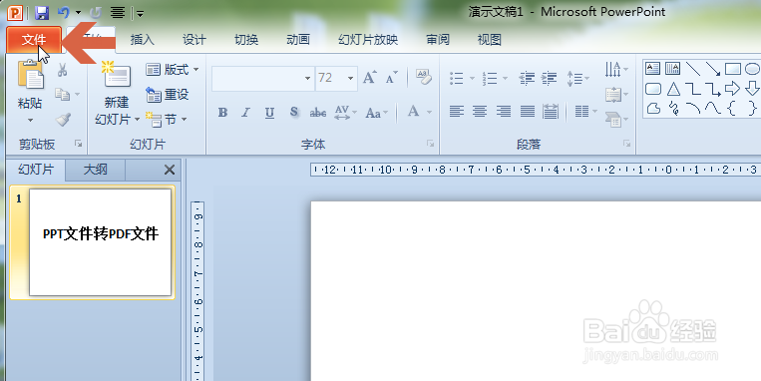Close the slides/outline pane
The height and width of the screenshot is (381, 761).
pyautogui.click(x=170, y=170)
